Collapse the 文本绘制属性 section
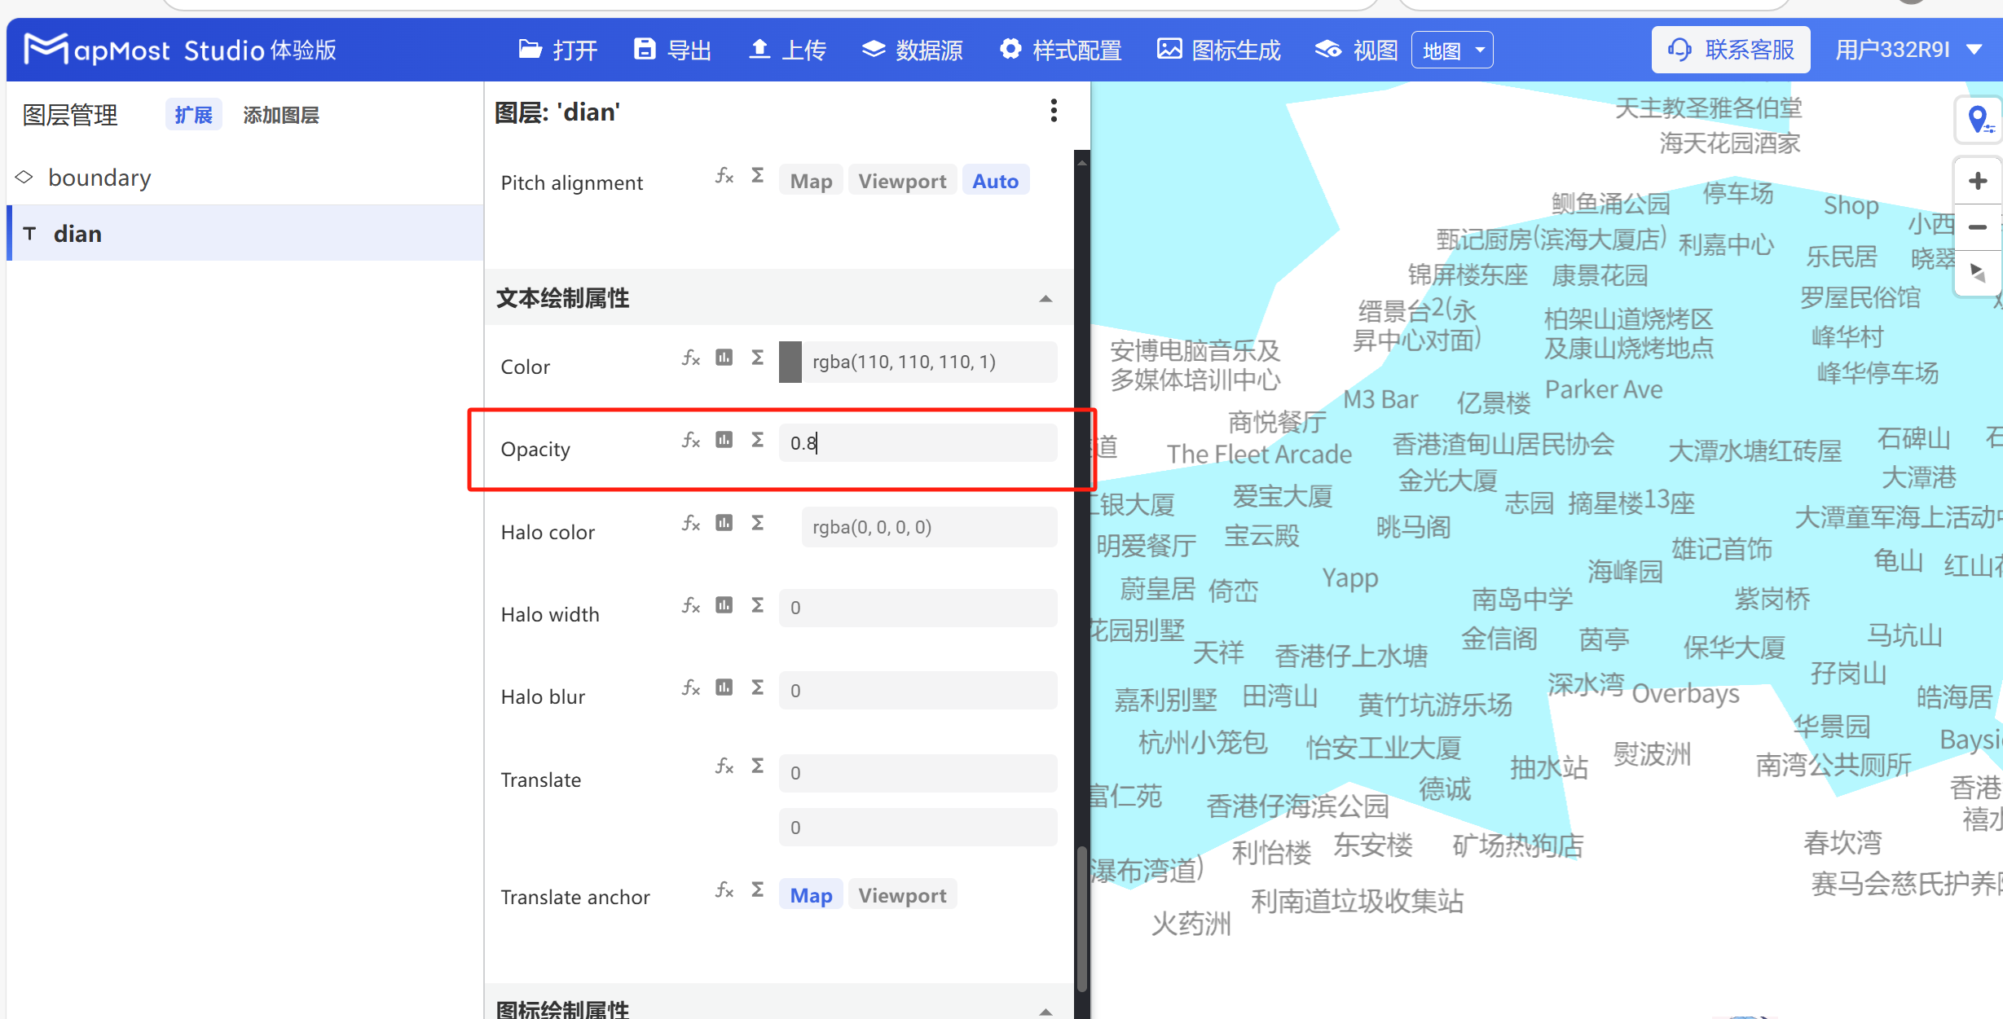 click(x=1046, y=298)
